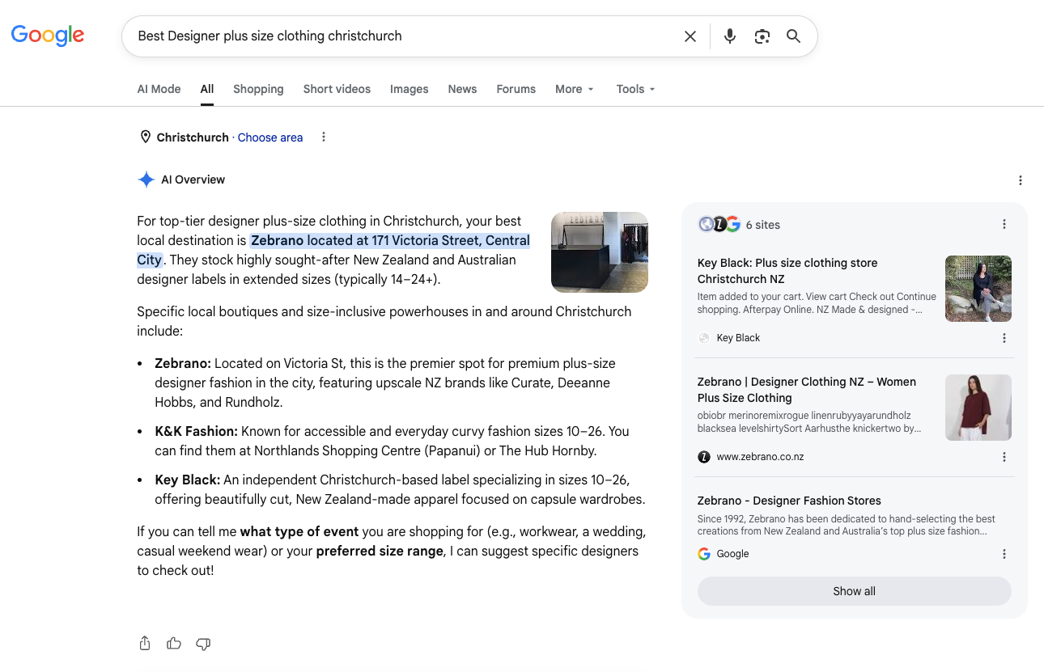Image resolution: width=1044 pixels, height=672 pixels.
Task: Open the Forums tab
Action: 516,89
